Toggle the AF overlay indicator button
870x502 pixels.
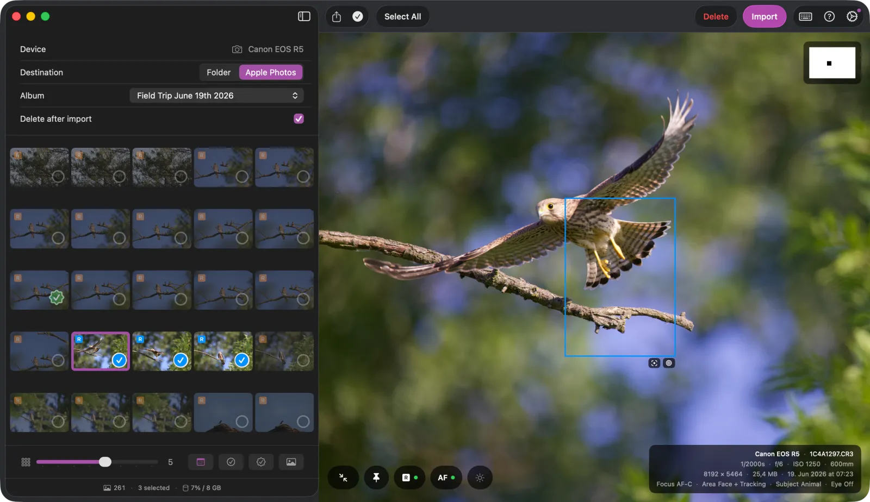(x=446, y=478)
